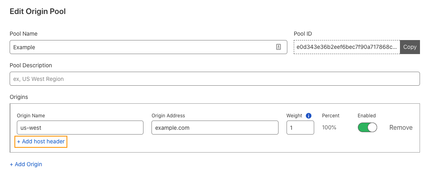Viewport: 428px width, 175px height.
Task: Click the 100% percent value
Action: click(x=329, y=127)
